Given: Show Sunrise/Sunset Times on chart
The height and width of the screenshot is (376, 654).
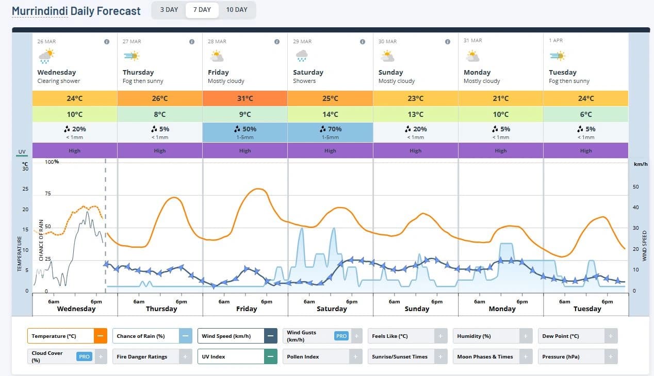Looking at the screenshot, I should click(440, 356).
